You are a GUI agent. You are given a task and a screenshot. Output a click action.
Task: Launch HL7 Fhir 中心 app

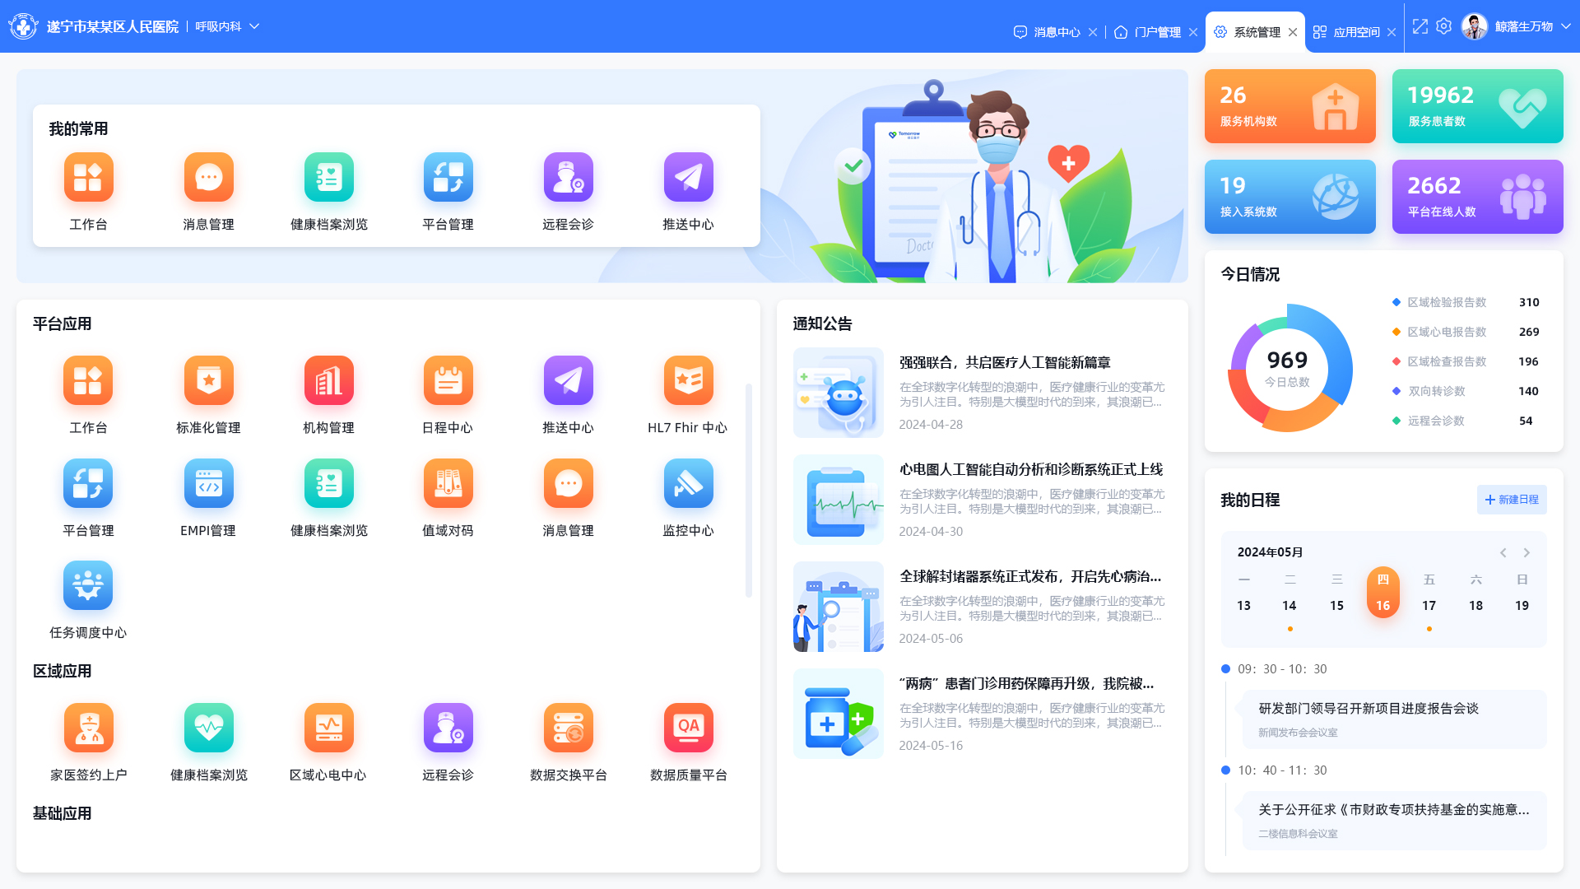[x=688, y=380]
